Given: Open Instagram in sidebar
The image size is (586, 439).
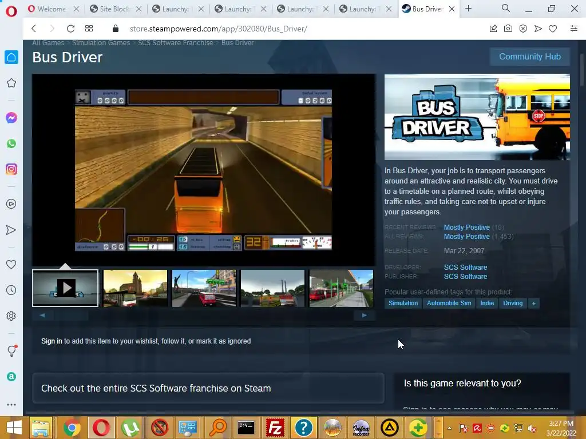Looking at the screenshot, I should click(x=11, y=169).
